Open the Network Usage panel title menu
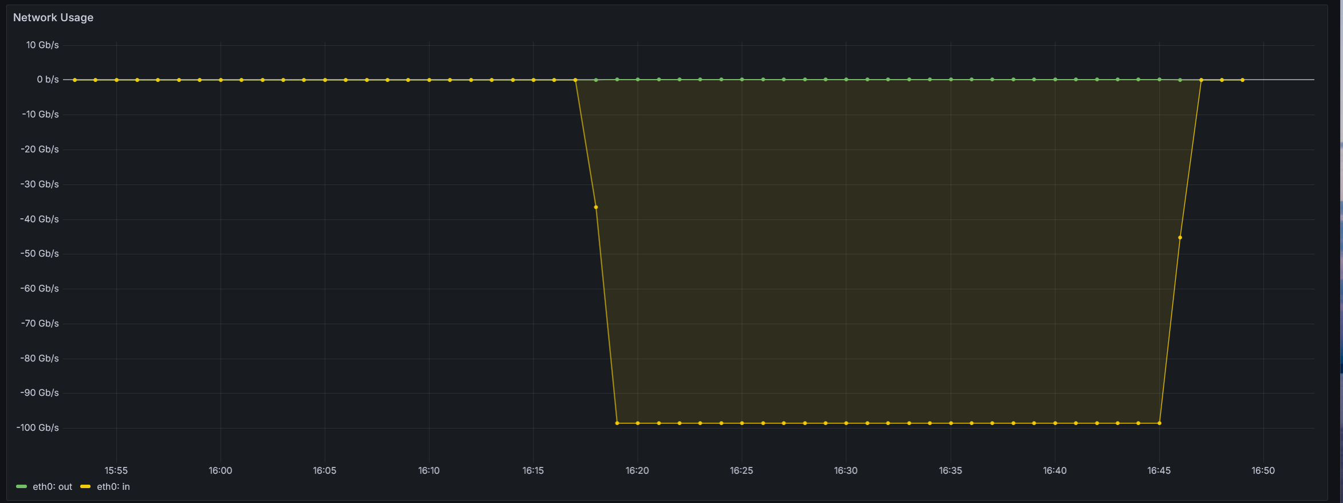 pos(53,18)
